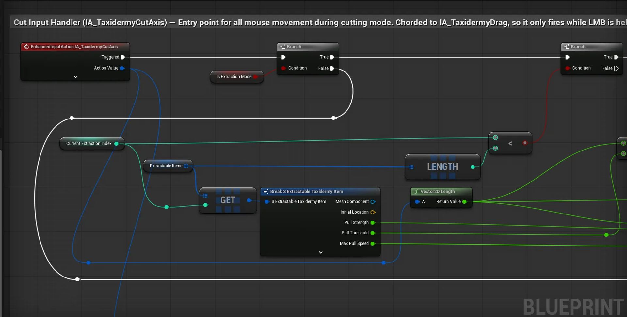This screenshot has height=317, width=627.
Task: Select the EnhancedInputAction IA_TaxidermyCutAxis node title
Action: pyautogui.click(x=75, y=47)
